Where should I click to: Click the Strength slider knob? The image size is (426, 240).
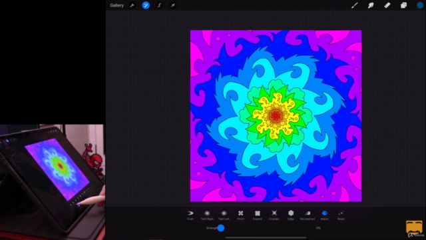[221, 228]
